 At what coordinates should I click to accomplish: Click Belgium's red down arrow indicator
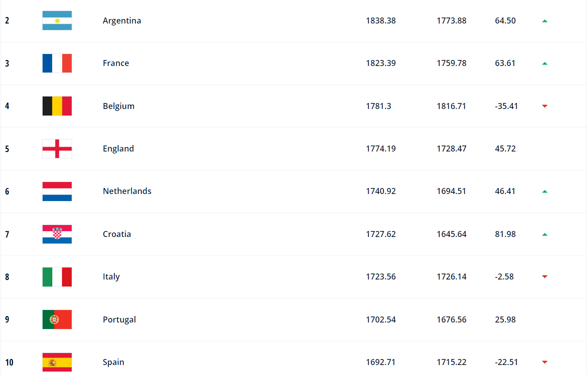[544, 106]
